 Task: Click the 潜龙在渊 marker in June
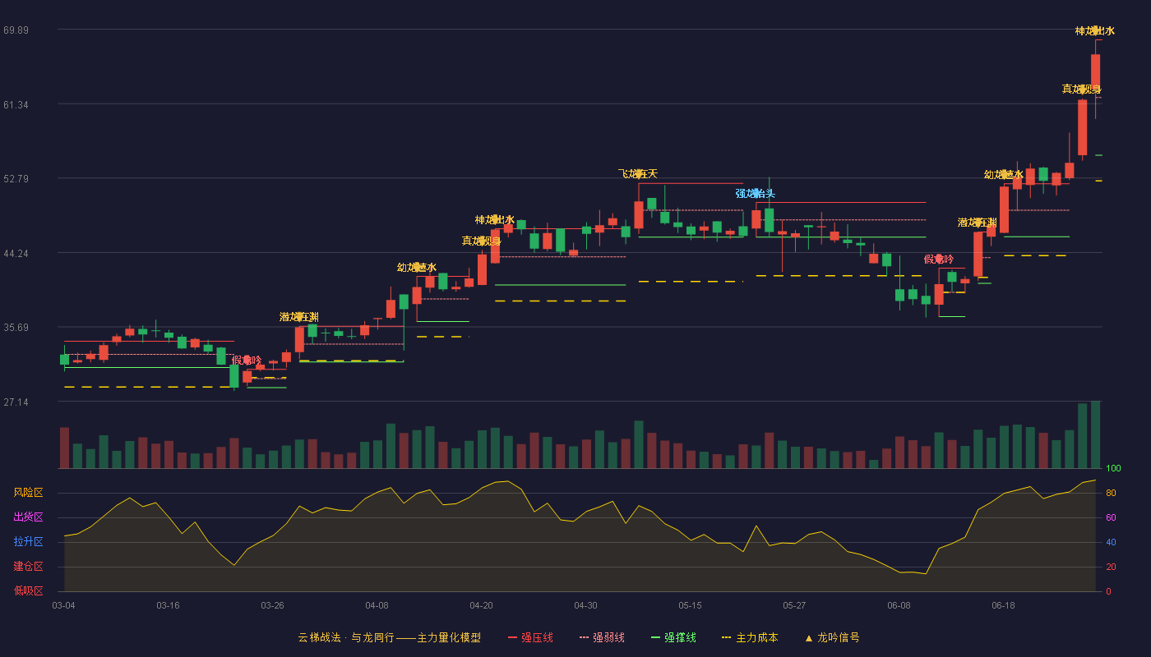pos(978,223)
